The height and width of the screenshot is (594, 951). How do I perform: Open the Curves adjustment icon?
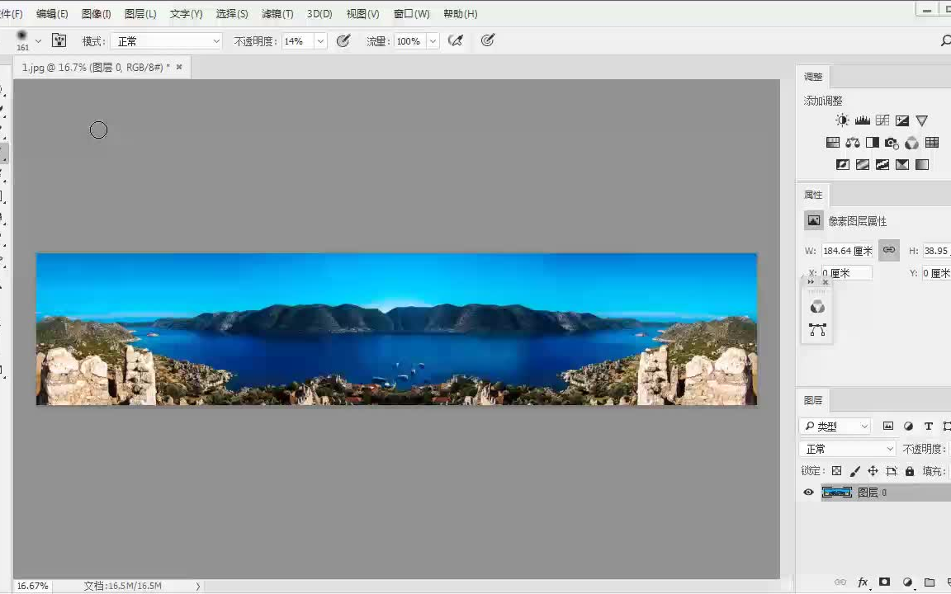[882, 120]
